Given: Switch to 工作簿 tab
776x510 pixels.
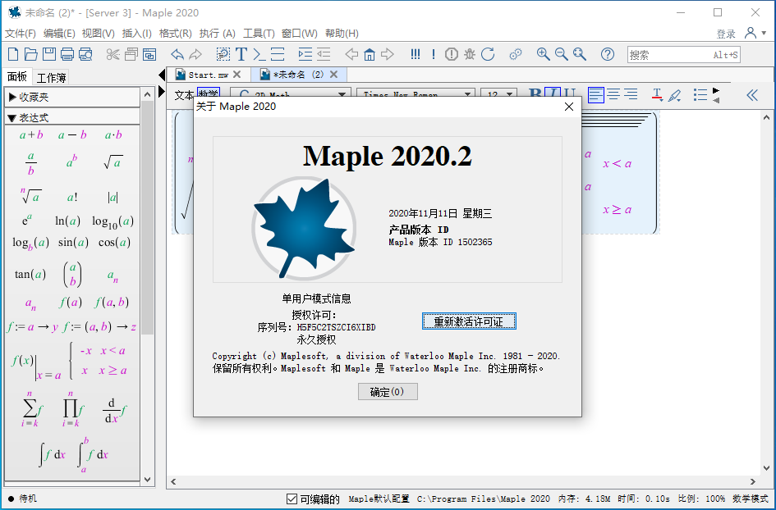Looking at the screenshot, I should coord(51,78).
